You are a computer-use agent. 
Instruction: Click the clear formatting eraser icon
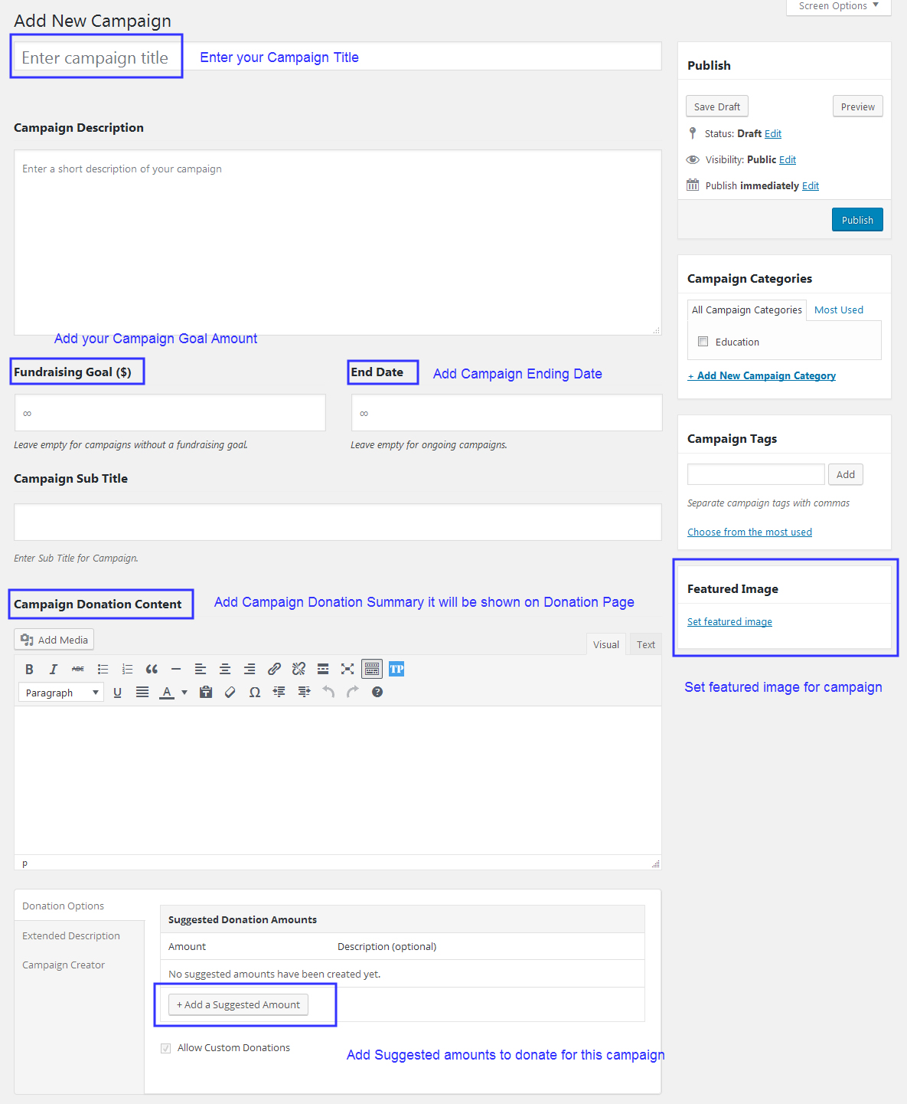pyautogui.click(x=230, y=692)
